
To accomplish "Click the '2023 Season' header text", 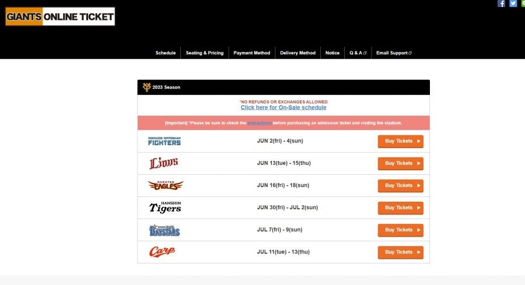I will 166,87.
